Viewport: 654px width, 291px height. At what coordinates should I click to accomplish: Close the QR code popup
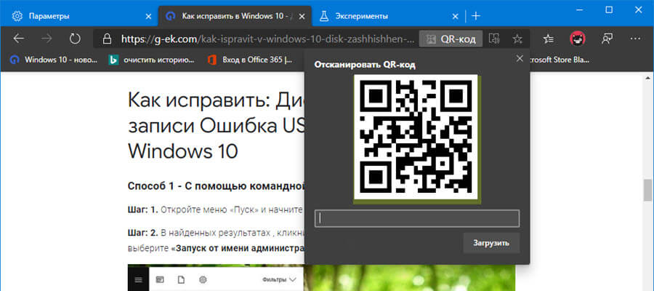(x=520, y=58)
